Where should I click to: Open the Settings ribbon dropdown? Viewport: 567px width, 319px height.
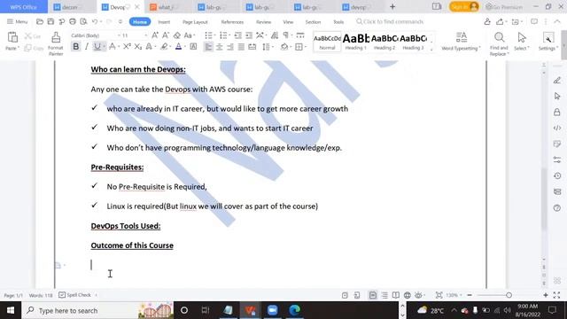click(548, 41)
